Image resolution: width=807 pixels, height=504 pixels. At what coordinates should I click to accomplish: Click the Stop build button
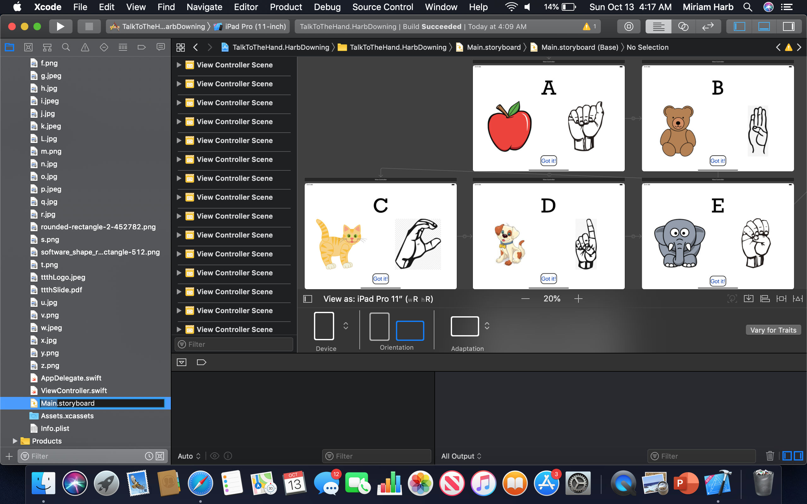[89, 26]
